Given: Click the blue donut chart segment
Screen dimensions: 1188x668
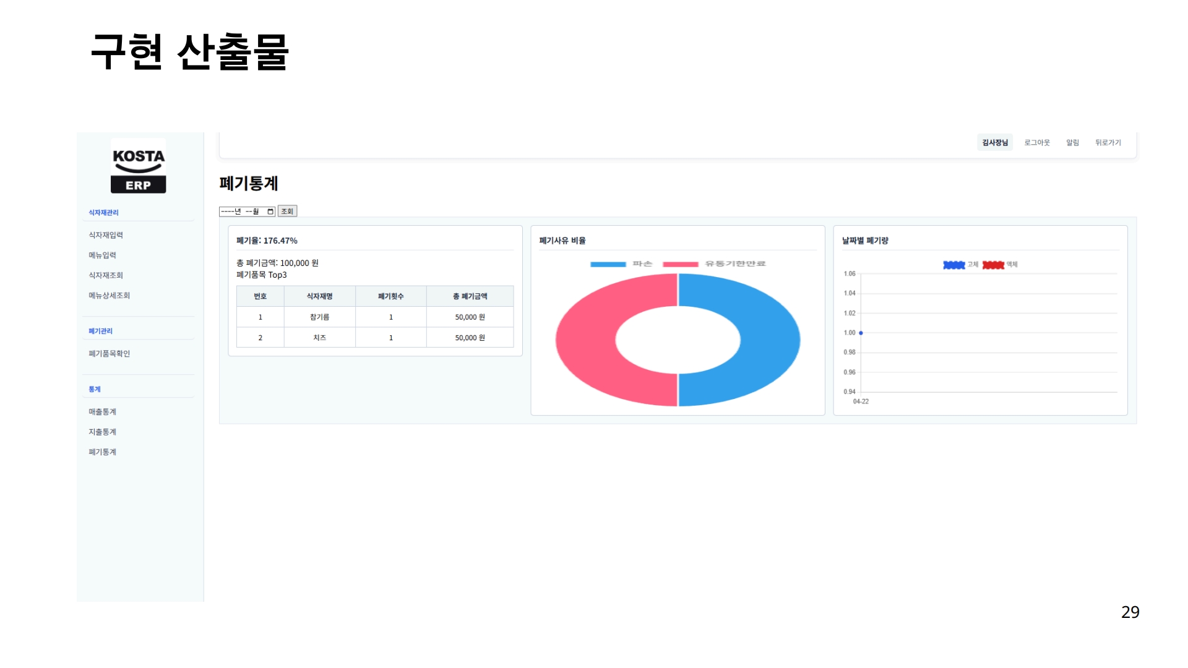Looking at the screenshot, I should point(770,340).
